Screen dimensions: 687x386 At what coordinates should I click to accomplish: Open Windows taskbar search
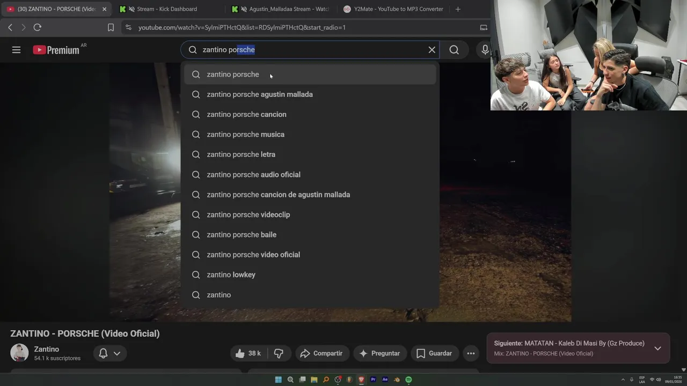pos(290,380)
